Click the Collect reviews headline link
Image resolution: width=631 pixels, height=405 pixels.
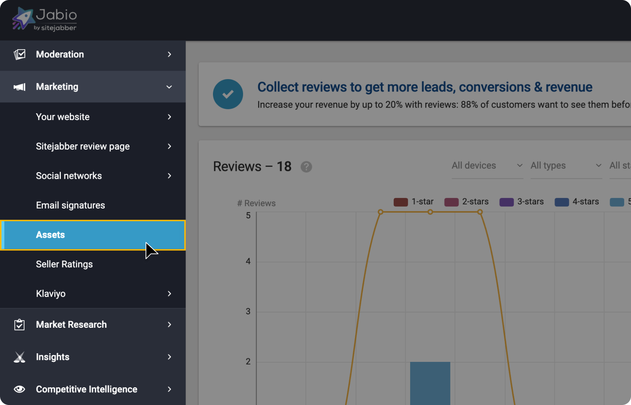pos(424,87)
